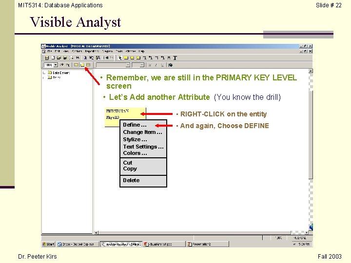Screen dimensions: 351x263
Task: Select the arrow pointer selection tool
Action: pos(120,58)
